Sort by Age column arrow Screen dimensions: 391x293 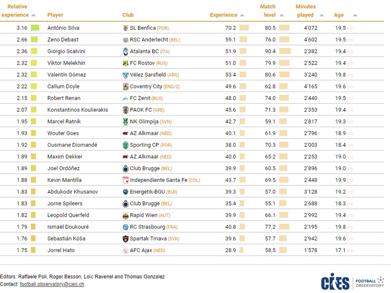355,15
